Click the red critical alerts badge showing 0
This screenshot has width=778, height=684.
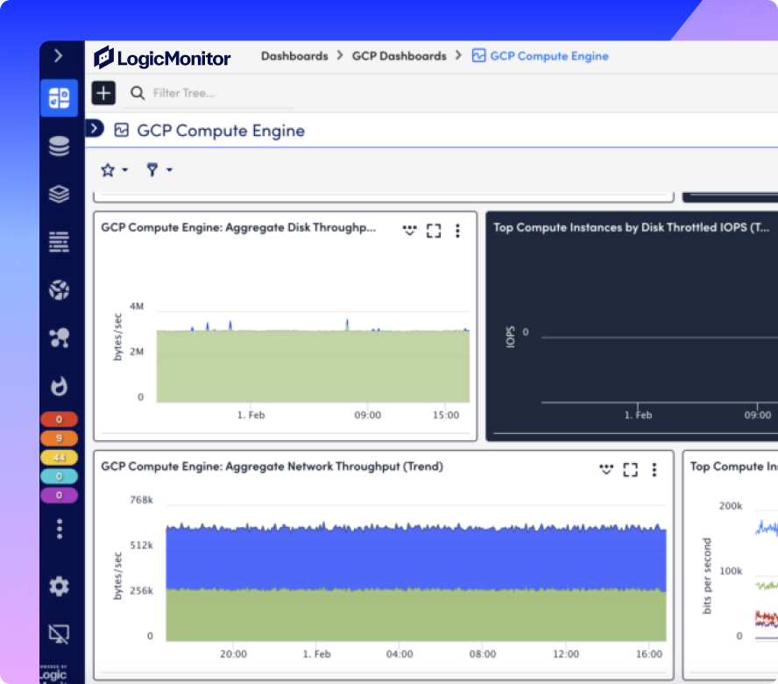(x=59, y=419)
